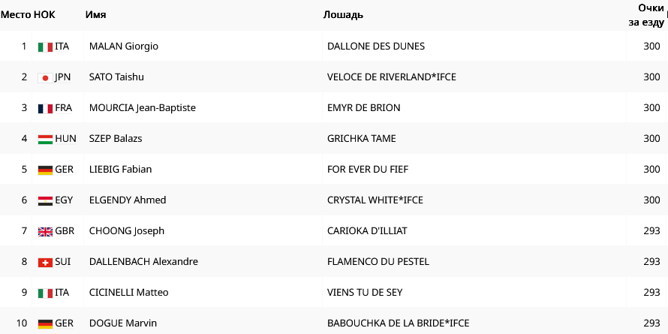The height and width of the screenshot is (334, 668).
Task: Click the France flag next to MOURCIA Jean-Baptiste
Action: [x=45, y=108]
